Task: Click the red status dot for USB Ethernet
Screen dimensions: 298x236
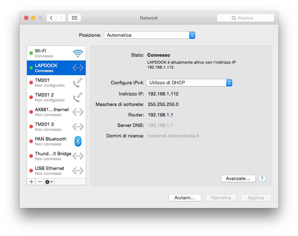Action: pos(31,171)
